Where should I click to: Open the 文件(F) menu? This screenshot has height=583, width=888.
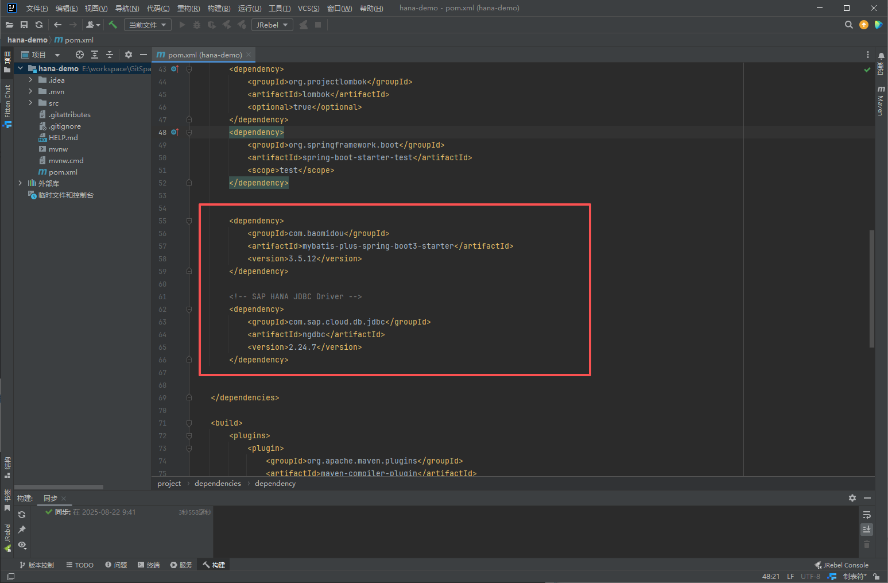[37, 8]
